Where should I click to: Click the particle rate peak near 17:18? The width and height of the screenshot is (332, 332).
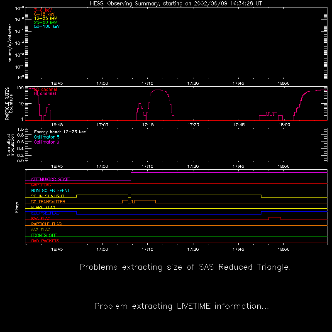(158, 90)
